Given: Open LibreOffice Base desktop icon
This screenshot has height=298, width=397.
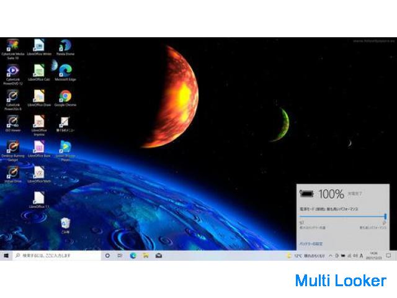Looking at the screenshot, I should click(x=38, y=147).
